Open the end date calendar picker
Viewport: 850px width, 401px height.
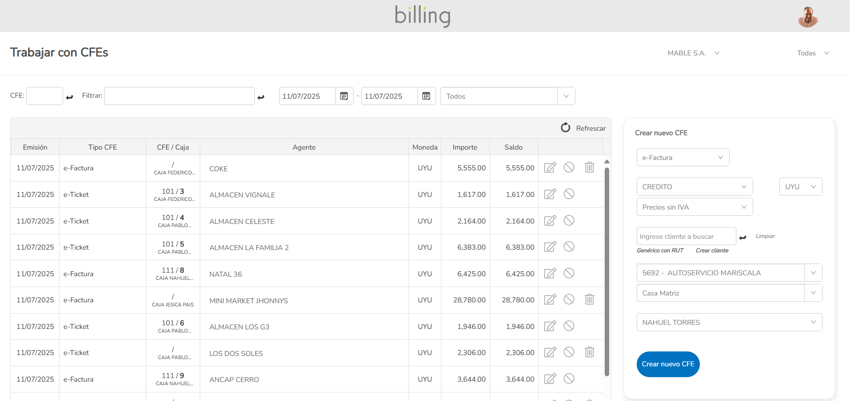click(x=426, y=96)
